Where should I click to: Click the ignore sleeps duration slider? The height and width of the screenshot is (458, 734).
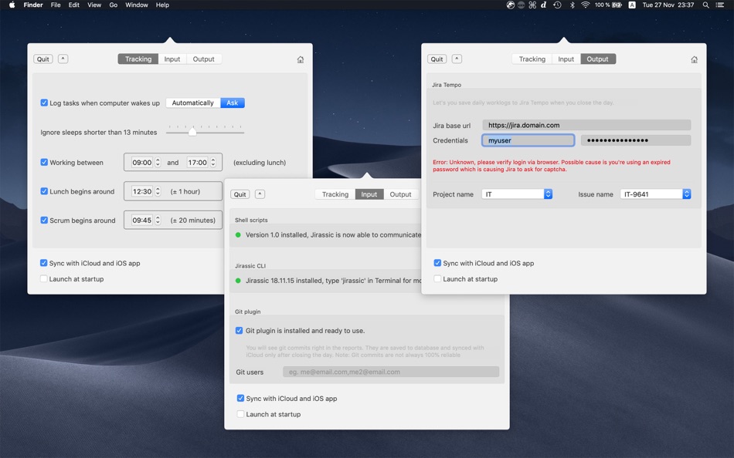(x=205, y=133)
